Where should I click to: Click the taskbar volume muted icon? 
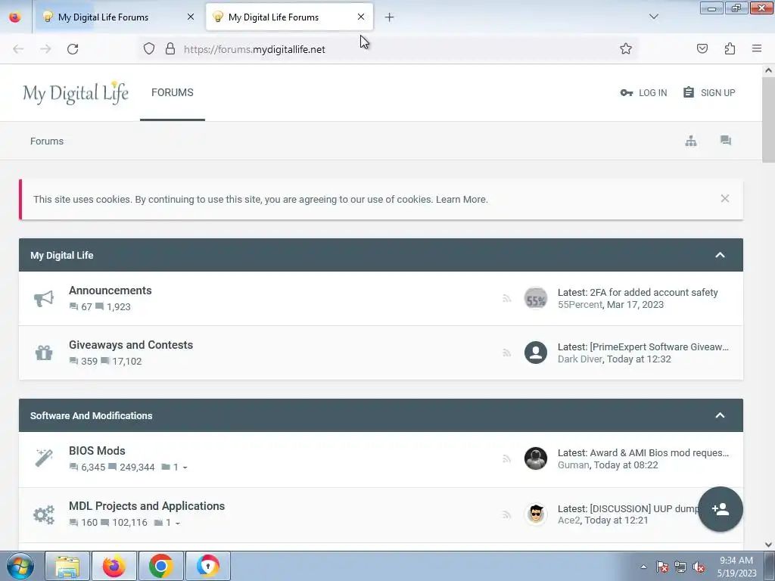[699, 567]
